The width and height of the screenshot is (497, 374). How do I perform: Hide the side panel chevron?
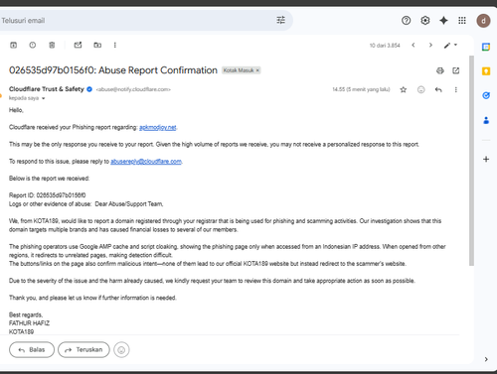point(486,359)
